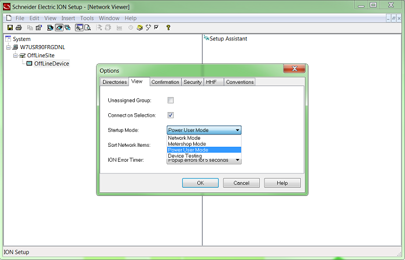
Task: Click the Setup Assistant icon in right pane
Action: [x=206, y=38]
